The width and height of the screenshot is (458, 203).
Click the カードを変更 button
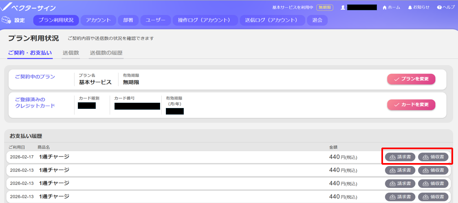tap(411, 105)
